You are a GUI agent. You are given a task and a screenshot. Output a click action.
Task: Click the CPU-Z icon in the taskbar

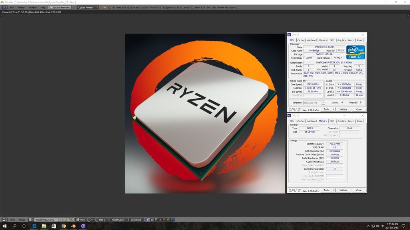83,226
